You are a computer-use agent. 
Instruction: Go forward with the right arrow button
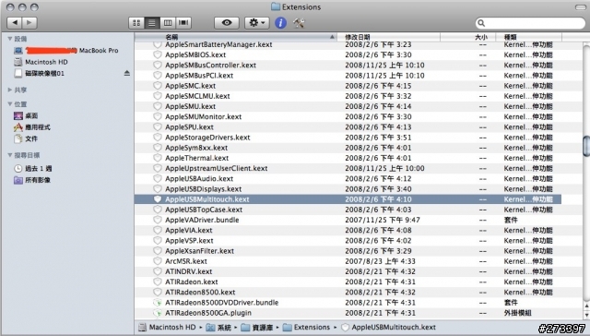(29, 23)
